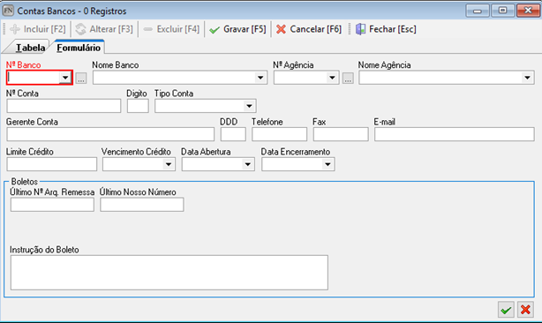Click the Excluir [F4] toolbar button

(171, 29)
